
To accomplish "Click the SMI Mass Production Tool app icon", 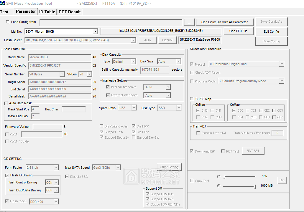I will 3,3.
